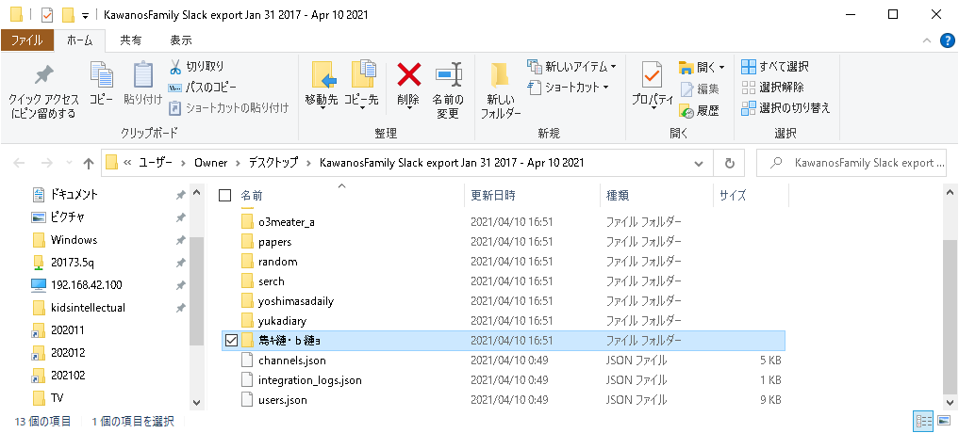Click the Forward navigation arrow
Viewport: 959px width, 433px height.
click(46, 163)
